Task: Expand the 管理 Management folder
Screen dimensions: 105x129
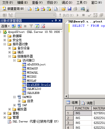Action: click(x=5, y=117)
